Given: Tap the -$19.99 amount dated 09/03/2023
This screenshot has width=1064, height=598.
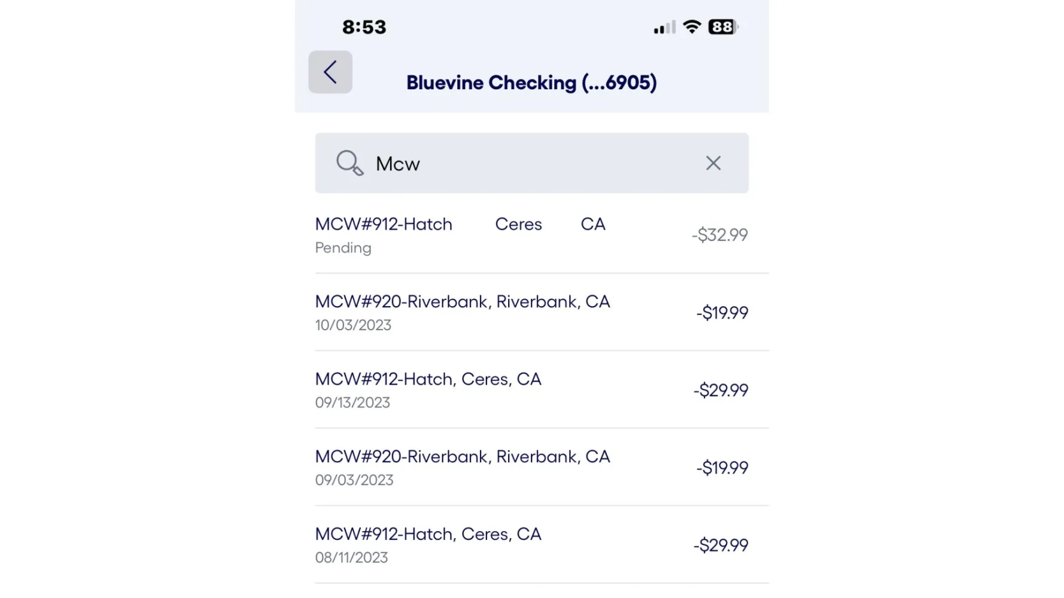Looking at the screenshot, I should coord(722,468).
